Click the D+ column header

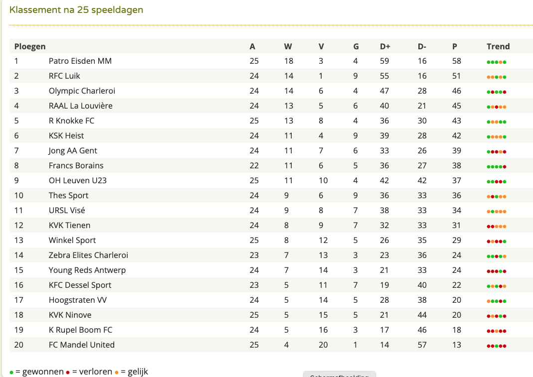click(385, 46)
